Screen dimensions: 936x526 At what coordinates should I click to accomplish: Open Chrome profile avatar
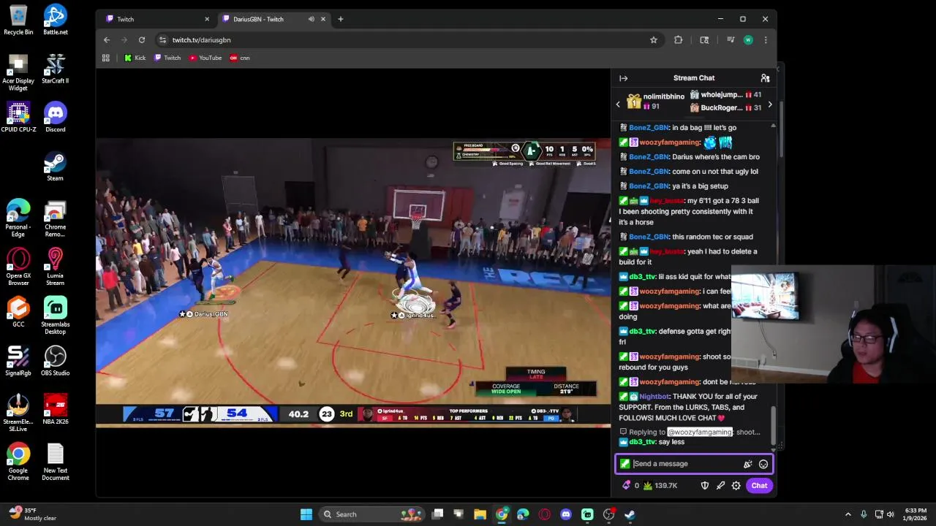click(x=748, y=40)
